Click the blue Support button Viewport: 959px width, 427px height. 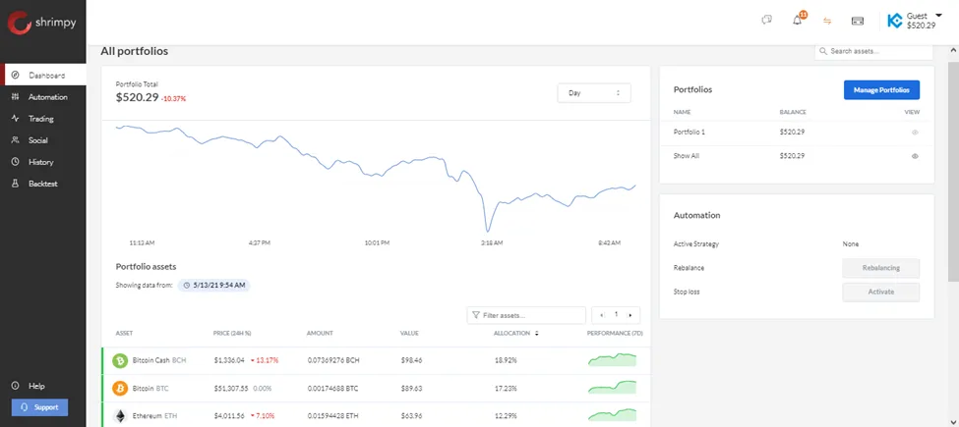click(39, 407)
